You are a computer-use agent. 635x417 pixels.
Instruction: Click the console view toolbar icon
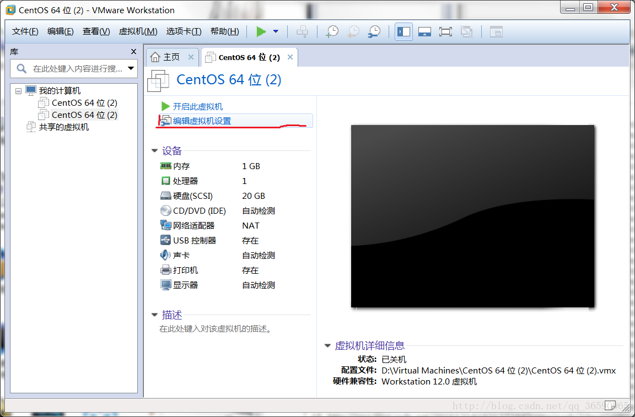pos(496,31)
